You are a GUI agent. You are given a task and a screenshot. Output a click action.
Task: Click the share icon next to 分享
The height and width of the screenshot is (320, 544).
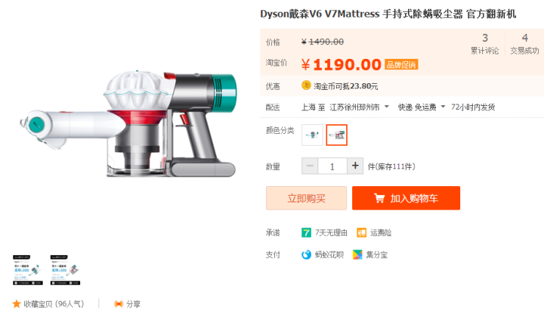(x=118, y=304)
